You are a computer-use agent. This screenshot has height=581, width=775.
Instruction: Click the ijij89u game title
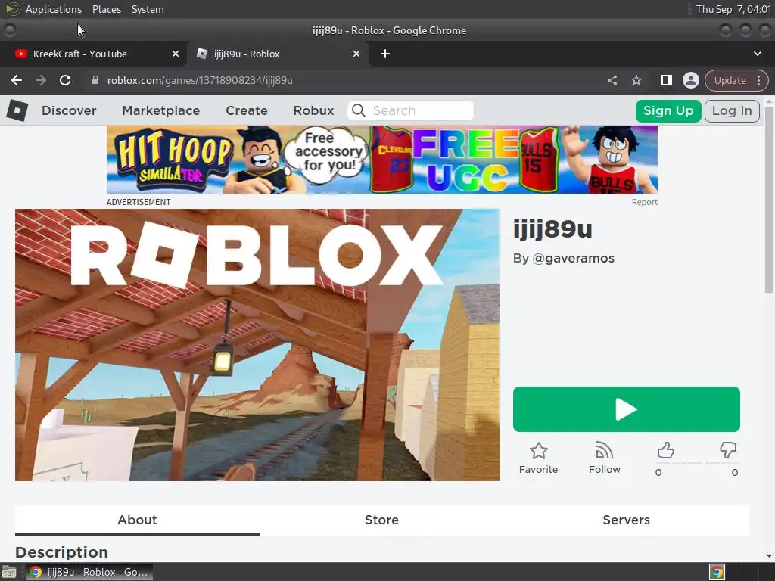click(x=552, y=228)
